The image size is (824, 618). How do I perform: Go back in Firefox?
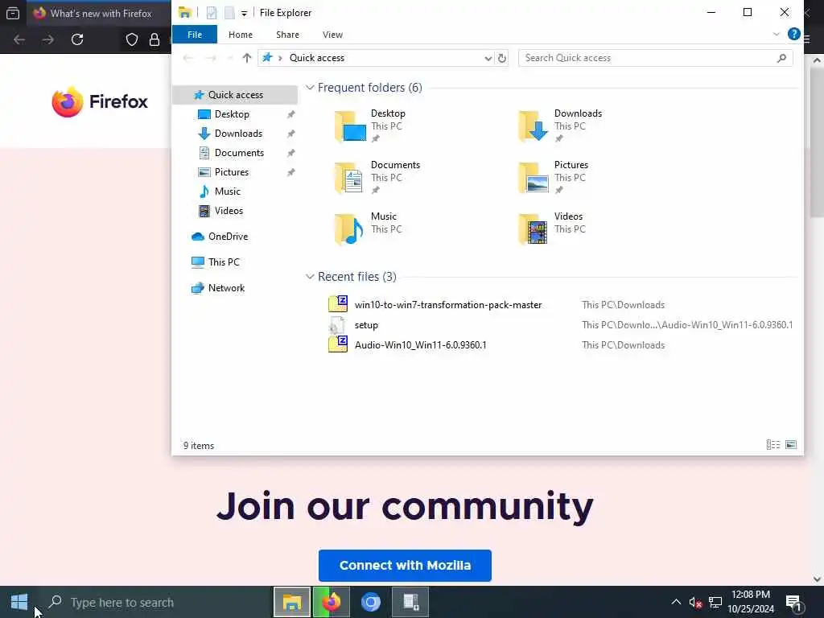(19, 39)
